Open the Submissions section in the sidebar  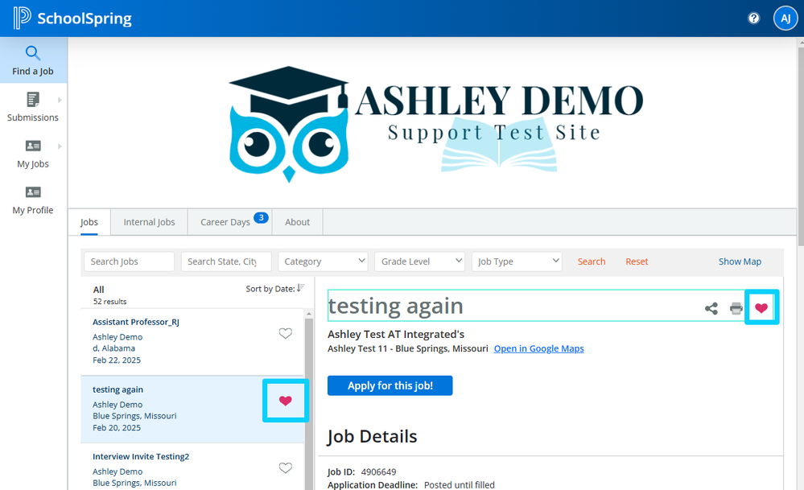[x=33, y=105]
